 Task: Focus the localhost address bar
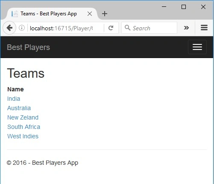(x=61, y=28)
